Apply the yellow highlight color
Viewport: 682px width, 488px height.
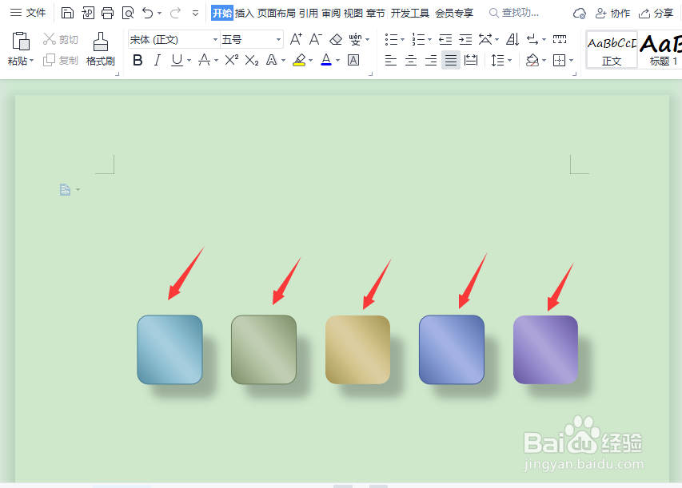(299, 60)
